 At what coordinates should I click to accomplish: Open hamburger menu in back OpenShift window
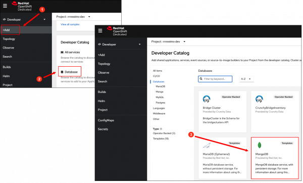(x=5, y=6)
